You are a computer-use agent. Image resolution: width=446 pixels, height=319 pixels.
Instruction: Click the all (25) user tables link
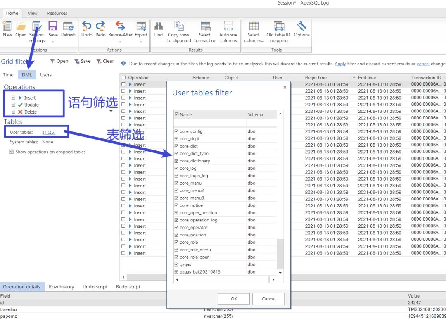click(49, 132)
